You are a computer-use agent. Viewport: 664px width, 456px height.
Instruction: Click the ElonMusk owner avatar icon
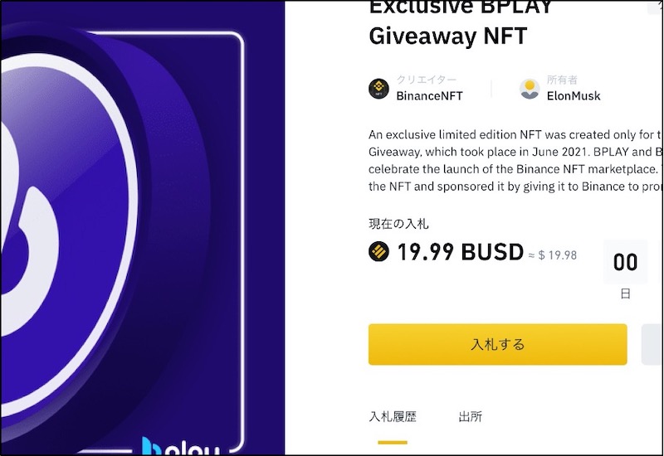tap(530, 89)
